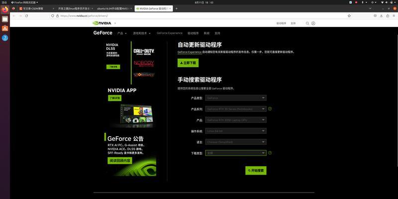Expand the 产品系列 dropdown
Image resolution: width=398 pixels, height=199 pixels.
coord(236,109)
